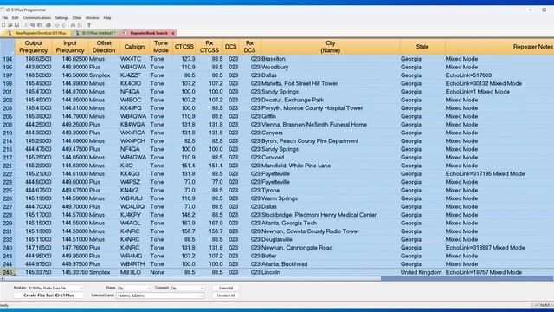The image size is (554, 312).
Task: Click the Tone Mode column header
Action: tap(161, 47)
